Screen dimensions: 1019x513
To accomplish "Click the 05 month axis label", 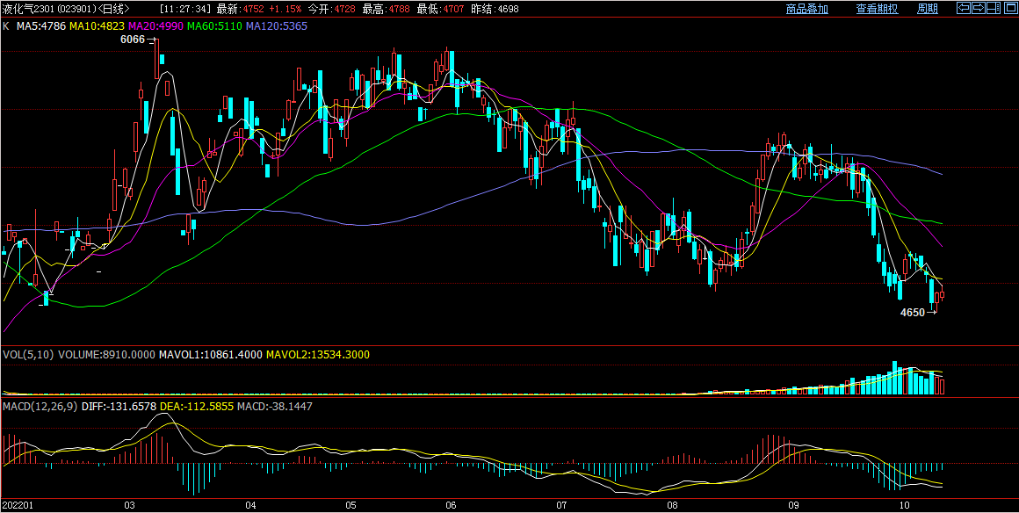I will click(x=351, y=505).
